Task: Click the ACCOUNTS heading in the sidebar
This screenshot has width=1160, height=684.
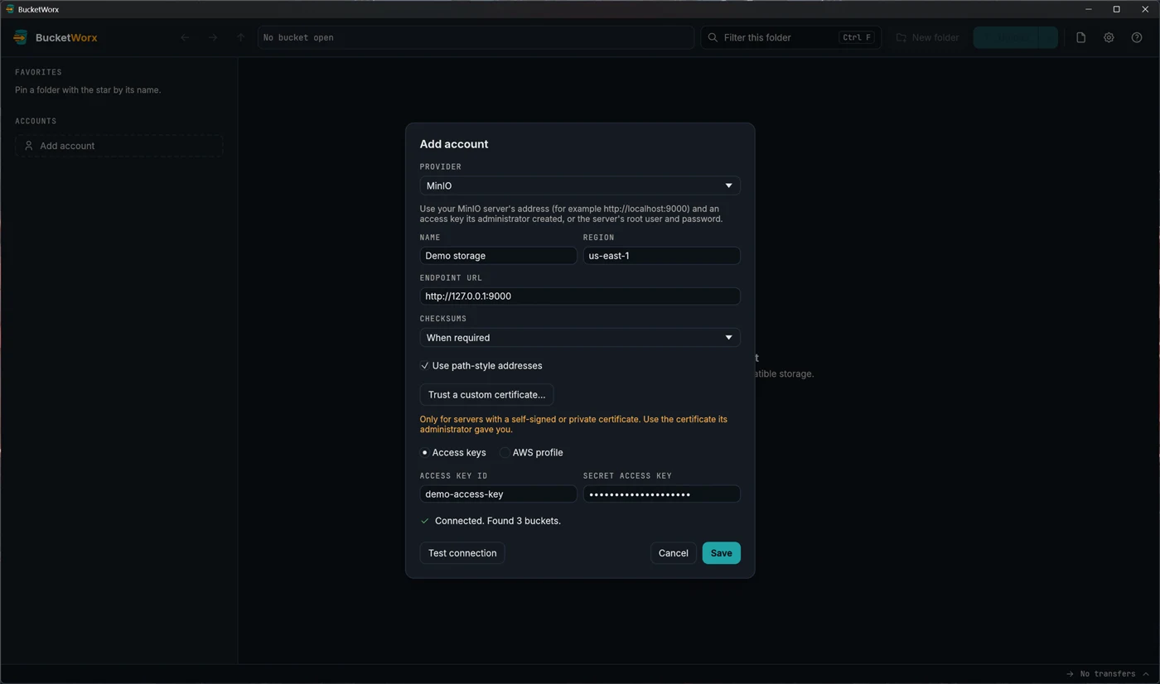Action: click(36, 121)
